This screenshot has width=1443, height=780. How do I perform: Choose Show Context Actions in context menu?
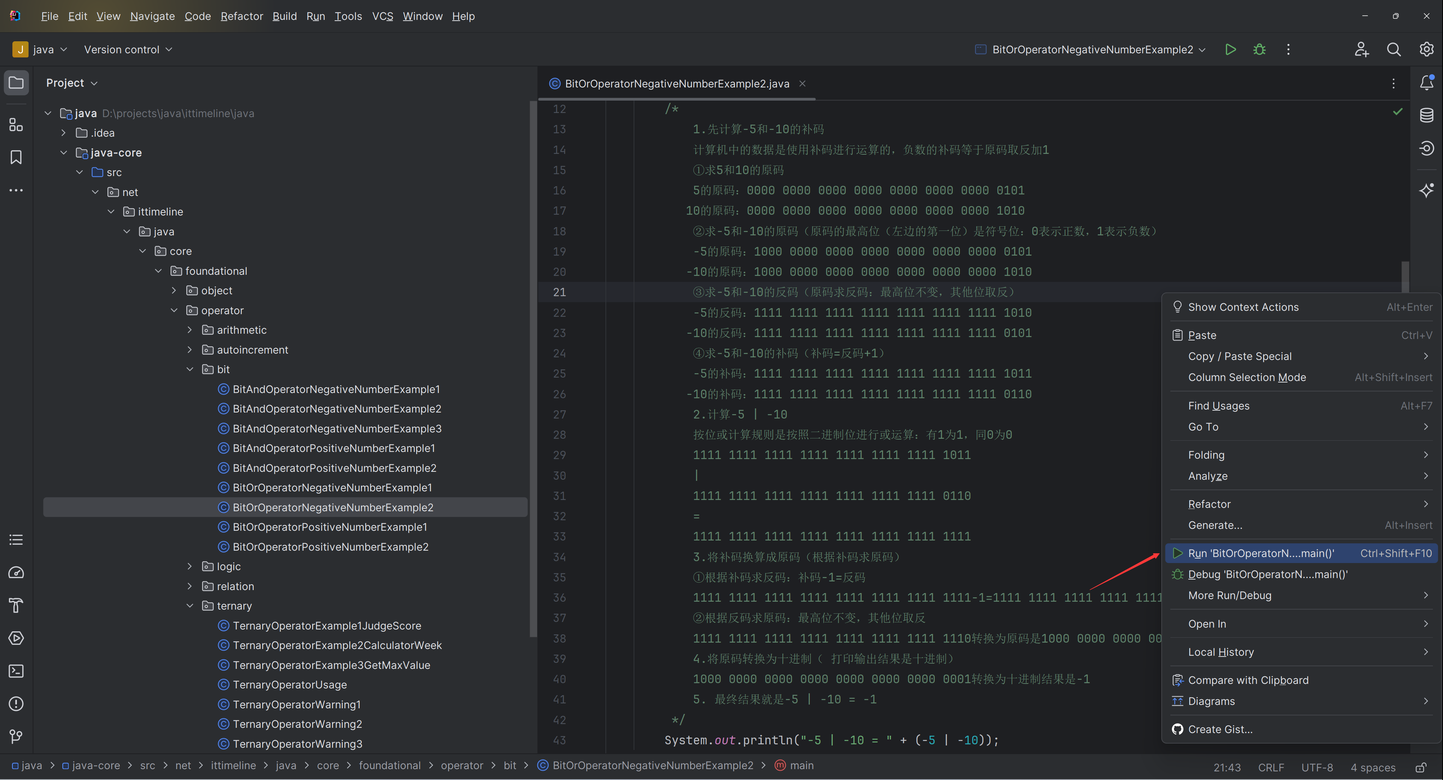pyautogui.click(x=1301, y=307)
